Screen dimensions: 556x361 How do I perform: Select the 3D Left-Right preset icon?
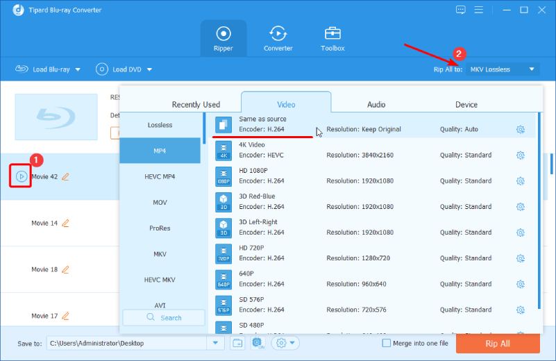point(224,228)
